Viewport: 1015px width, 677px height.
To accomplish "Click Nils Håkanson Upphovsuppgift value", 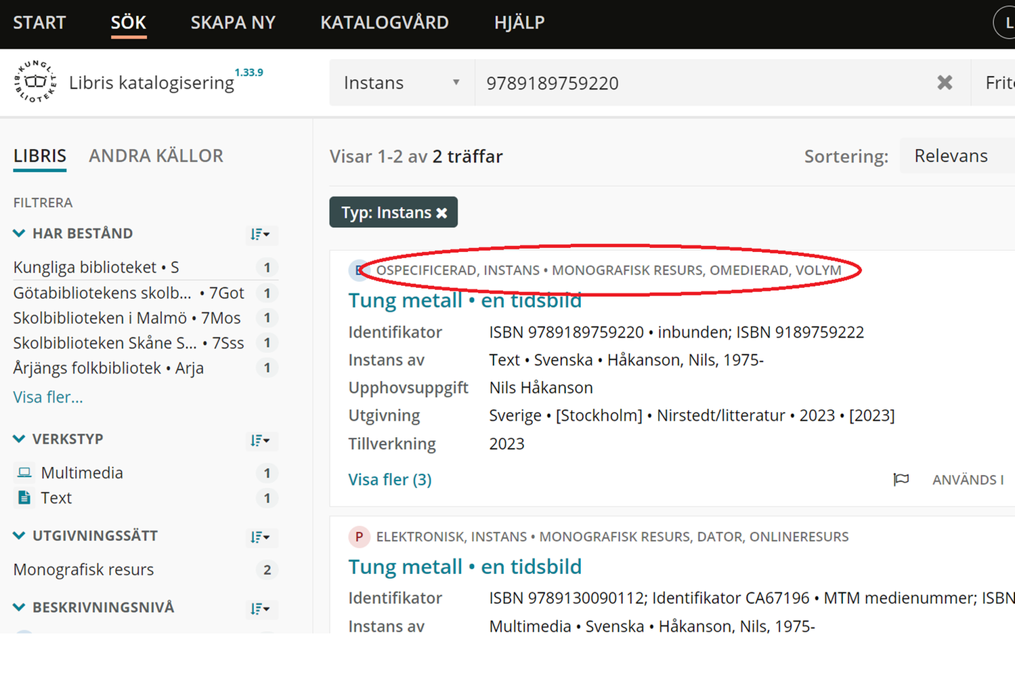I will pyautogui.click(x=541, y=388).
